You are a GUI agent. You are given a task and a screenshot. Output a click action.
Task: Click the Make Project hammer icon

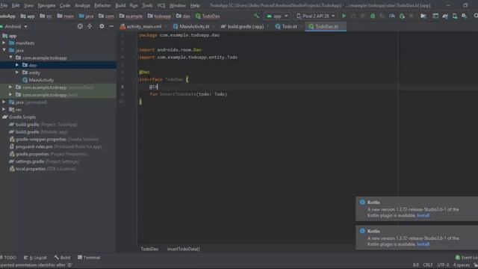point(256,16)
